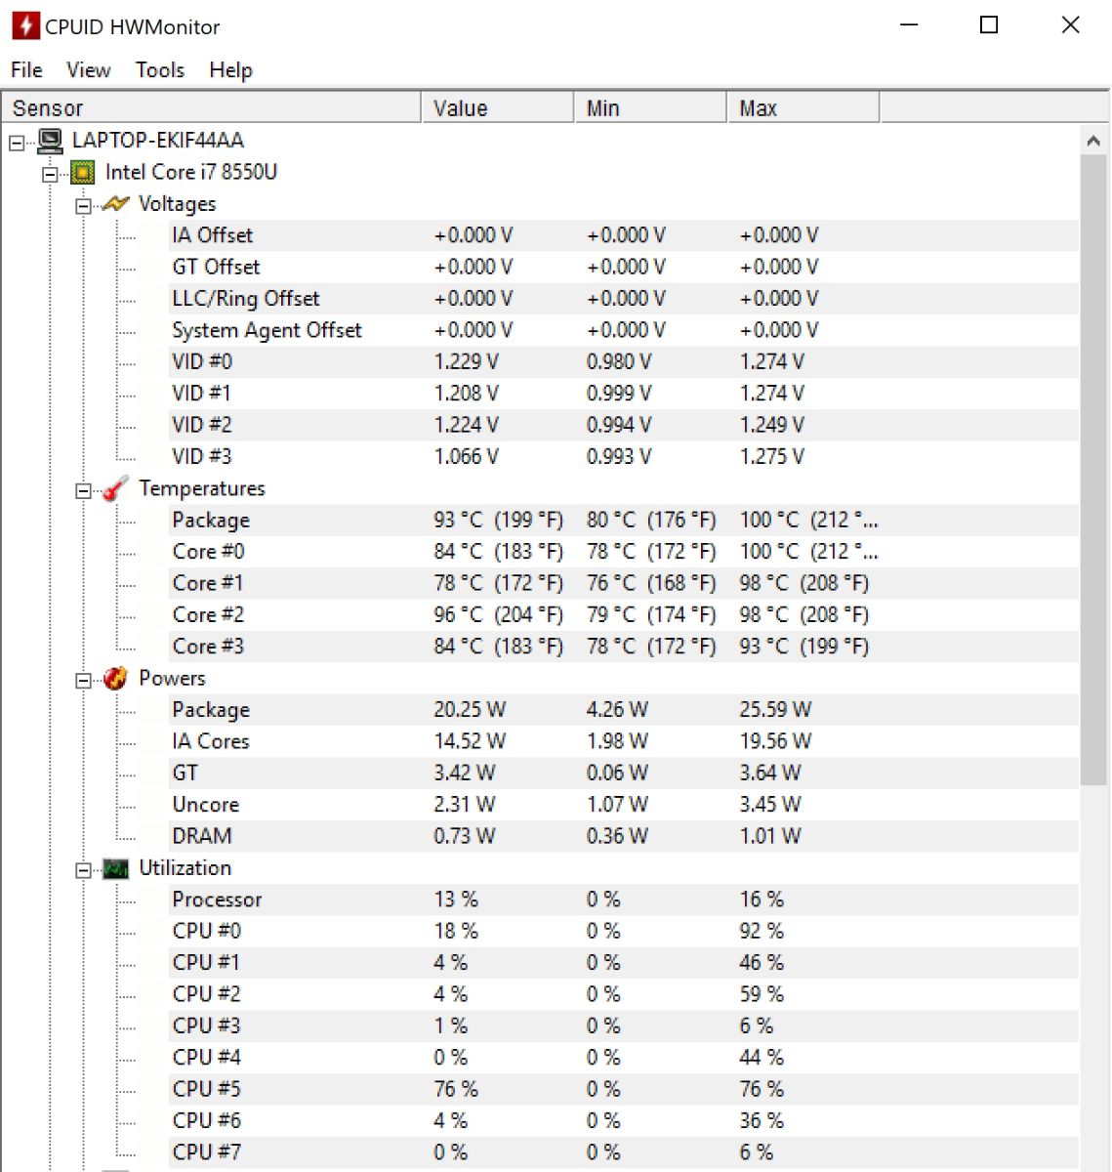
Task: Click the Utilization graph icon
Action: click(115, 868)
